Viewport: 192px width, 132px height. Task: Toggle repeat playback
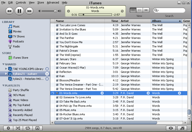click(28, 128)
